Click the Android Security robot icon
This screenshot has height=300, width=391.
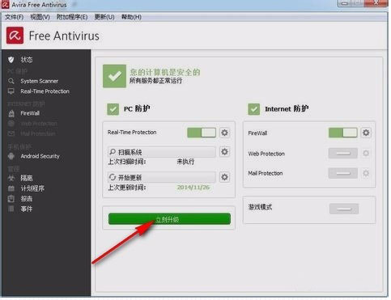tap(11, 156)
